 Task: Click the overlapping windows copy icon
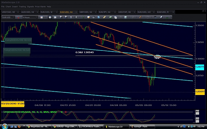coord(116,17)
